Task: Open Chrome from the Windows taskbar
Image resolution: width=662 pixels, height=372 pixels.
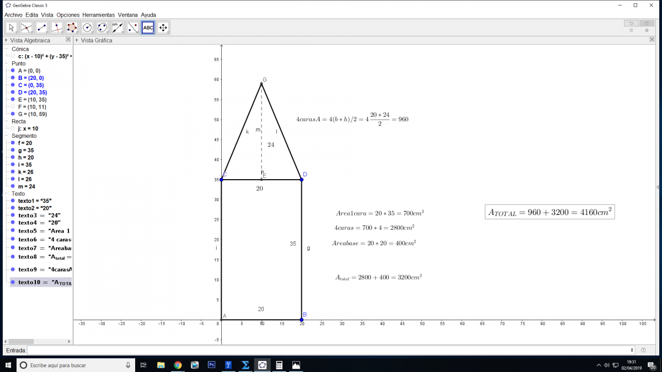Action: pyautogui.click(x=178, y=365)
